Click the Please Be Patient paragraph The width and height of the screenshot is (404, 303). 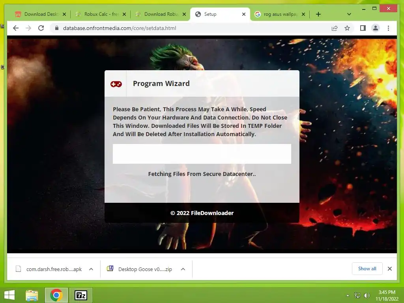pos(200,122)
